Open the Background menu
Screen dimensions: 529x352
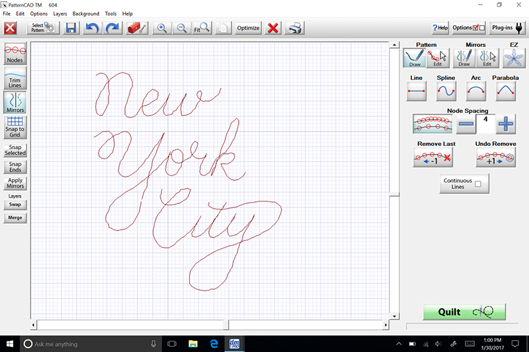pos(86,13)
